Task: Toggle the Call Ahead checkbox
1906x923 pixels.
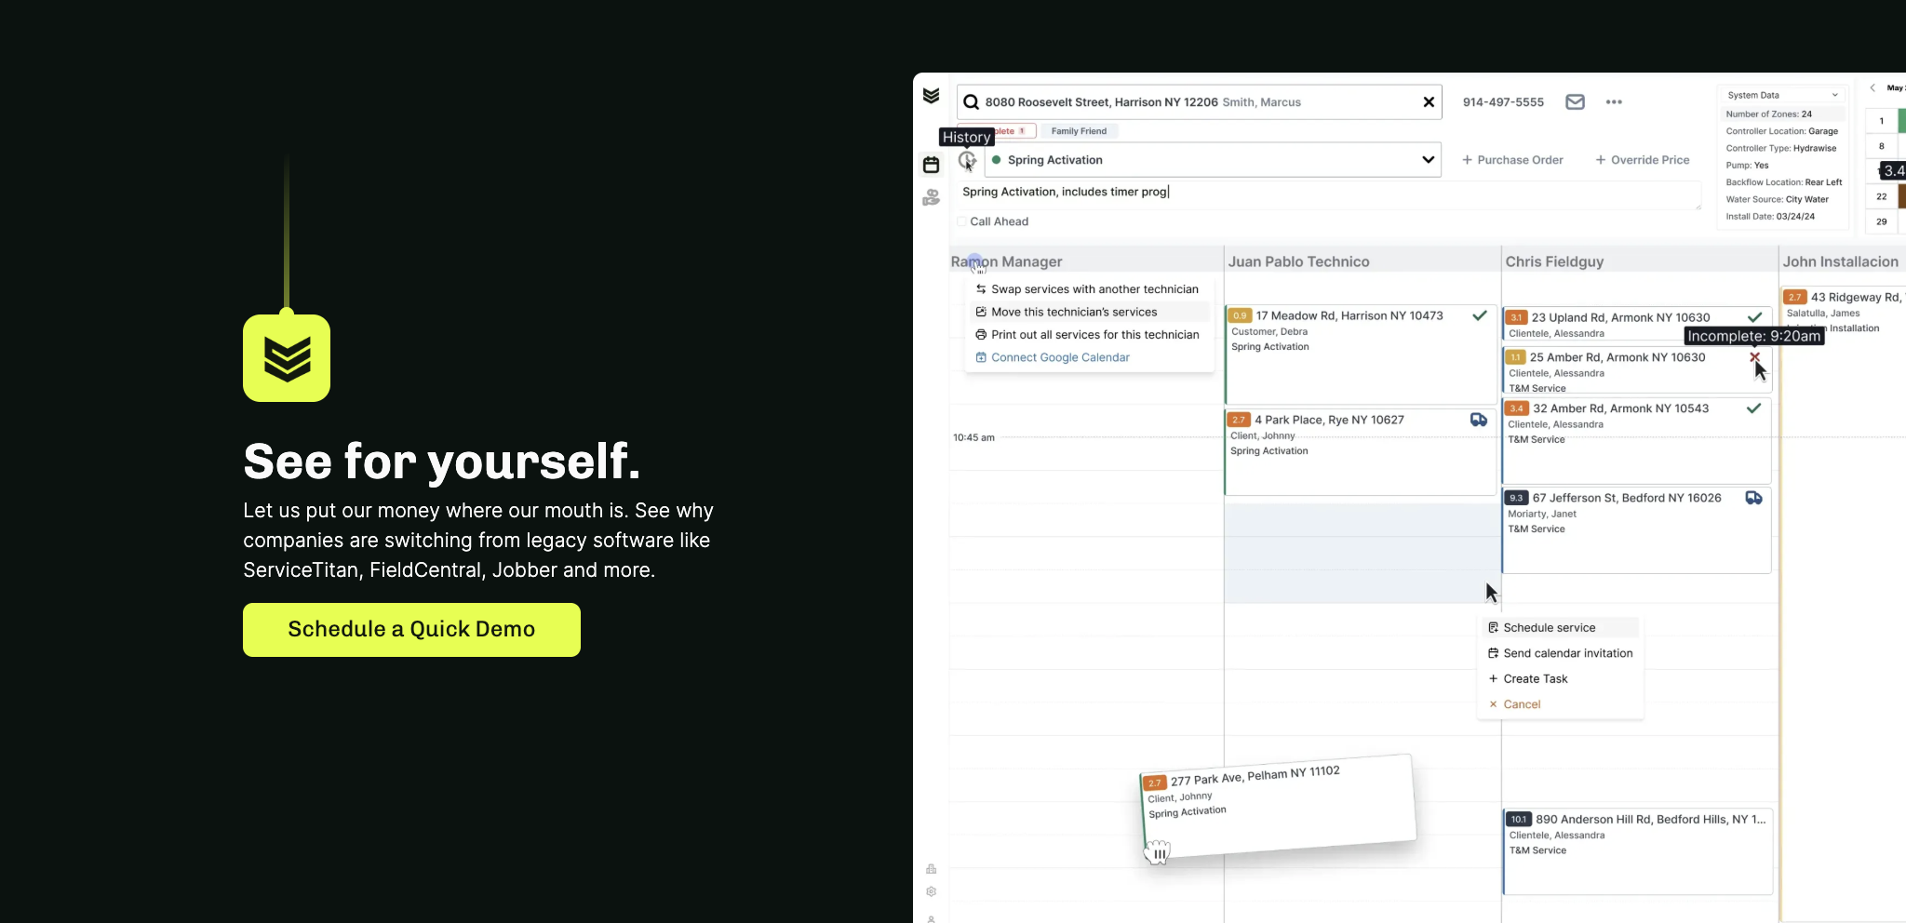Action: [962, 221]
